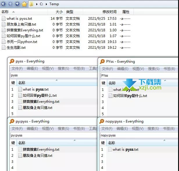
Task: Click file icon of 朋友身上有只猫.txt in py:pyss window
Action: (20, 156)
